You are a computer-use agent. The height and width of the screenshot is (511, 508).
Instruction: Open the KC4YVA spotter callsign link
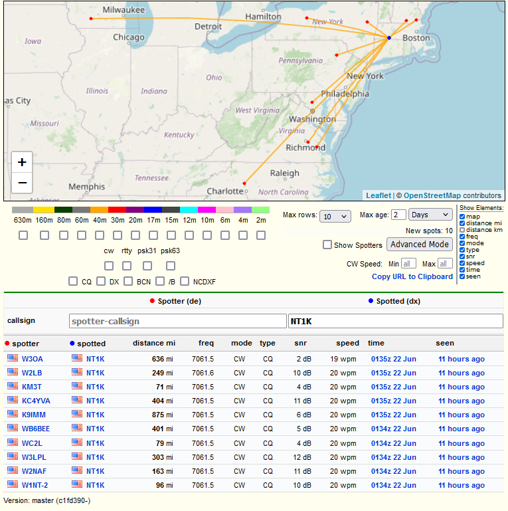point(36,401)
